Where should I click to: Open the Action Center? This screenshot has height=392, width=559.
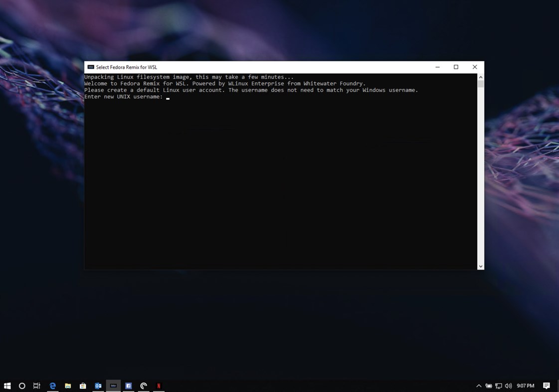(x=546, y=386)
